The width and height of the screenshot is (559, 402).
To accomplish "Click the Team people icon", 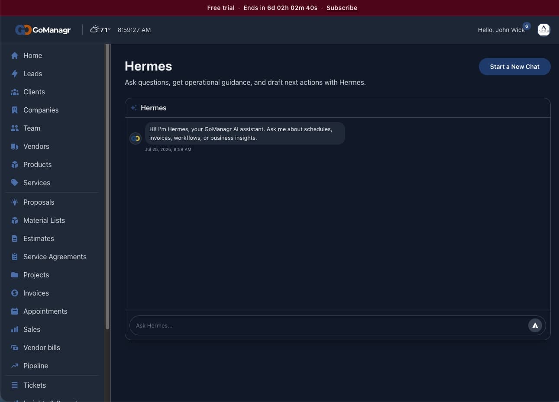I will click(15, 128).
